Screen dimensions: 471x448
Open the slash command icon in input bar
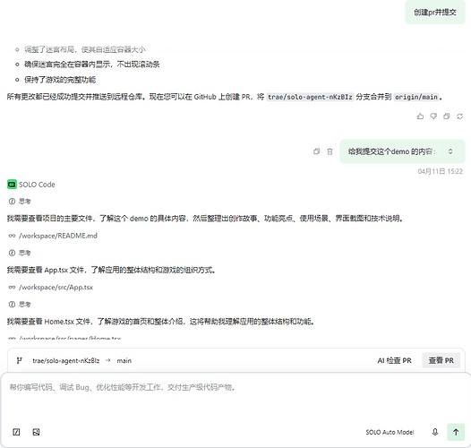(16, 432)
